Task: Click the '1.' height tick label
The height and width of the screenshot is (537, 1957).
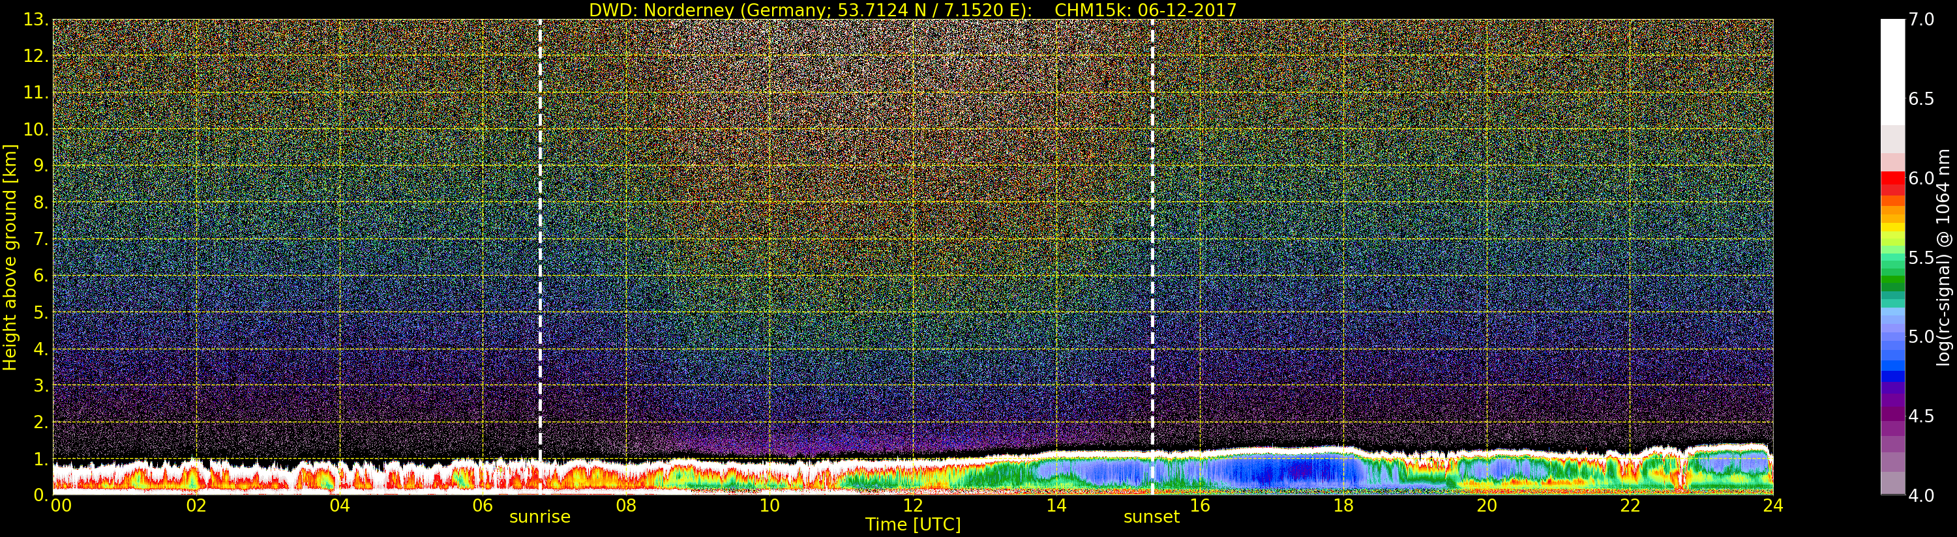Action: click(40, 459)
